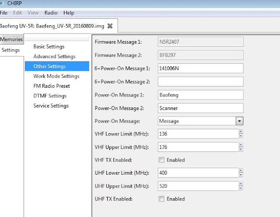This screenshot has width=280, height=217.
Task: Click the CHIRP app icon in title bar
Action: (x=2, y=3)
